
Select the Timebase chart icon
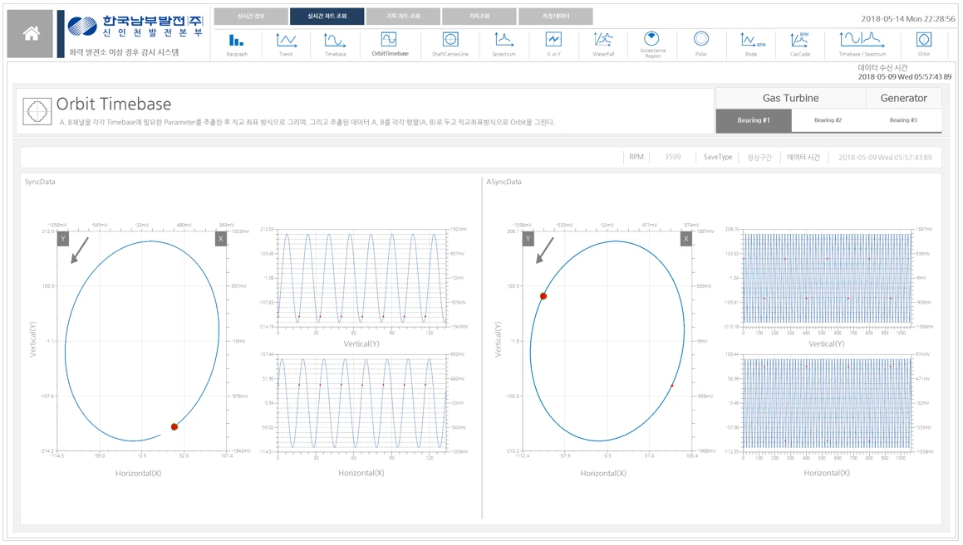click(335, 44)
